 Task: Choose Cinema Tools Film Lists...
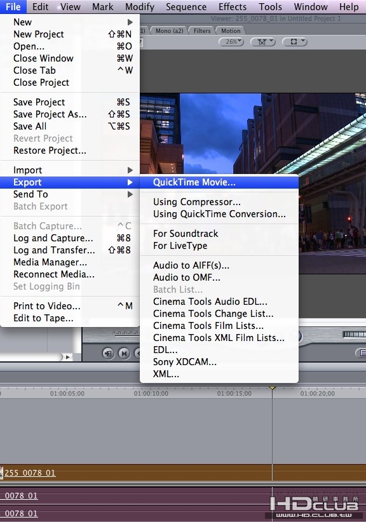pos(219,325)
